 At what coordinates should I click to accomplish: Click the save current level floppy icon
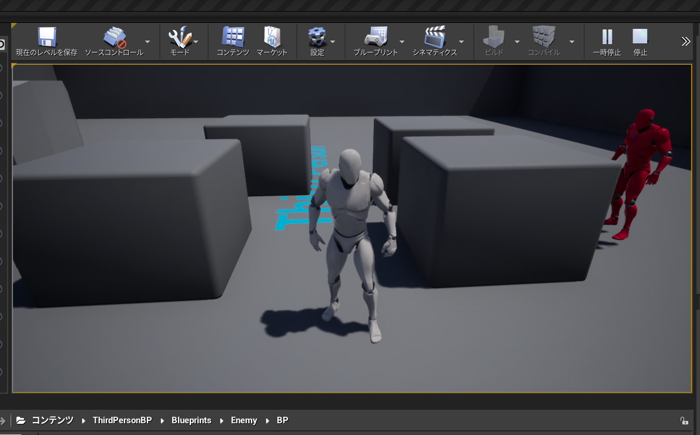pyautogui.click(x=47, y=37)
